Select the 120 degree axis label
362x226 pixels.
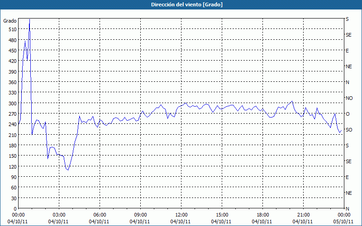click(13, 166)
